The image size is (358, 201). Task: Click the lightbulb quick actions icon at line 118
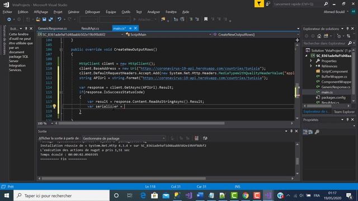point(54,106)
